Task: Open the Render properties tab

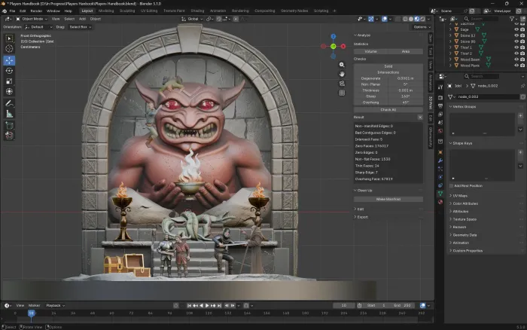Action: pyautogui.click(x=440, y=97)
